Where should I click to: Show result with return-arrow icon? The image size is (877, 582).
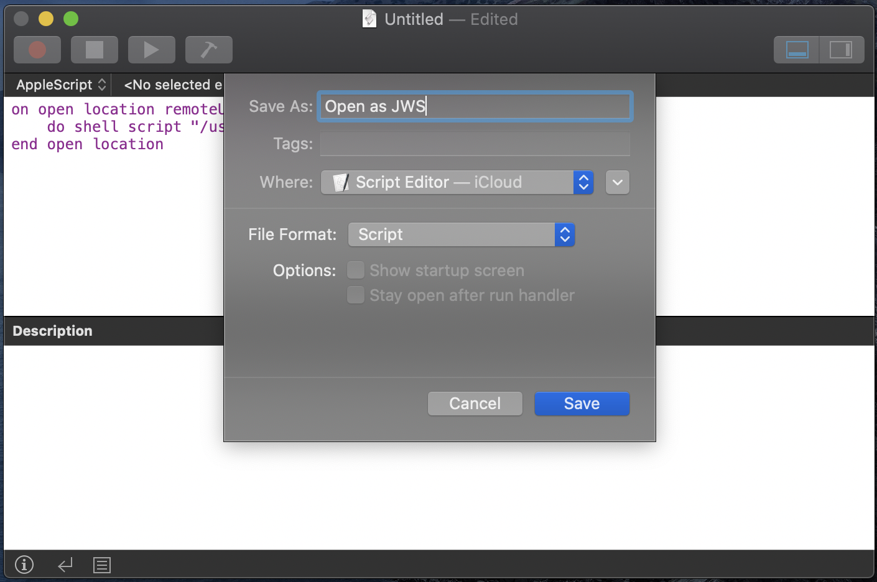pos(65,565)
